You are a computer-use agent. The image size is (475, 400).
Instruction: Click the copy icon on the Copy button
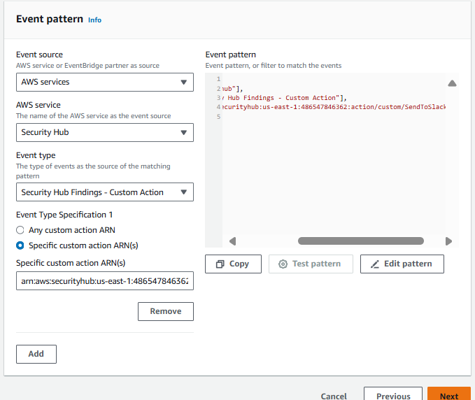click(220, 264)
